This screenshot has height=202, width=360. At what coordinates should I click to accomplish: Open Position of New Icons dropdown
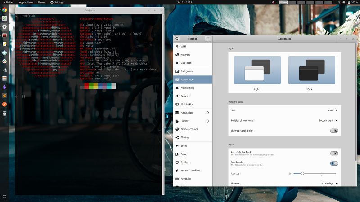pos(328,120)
